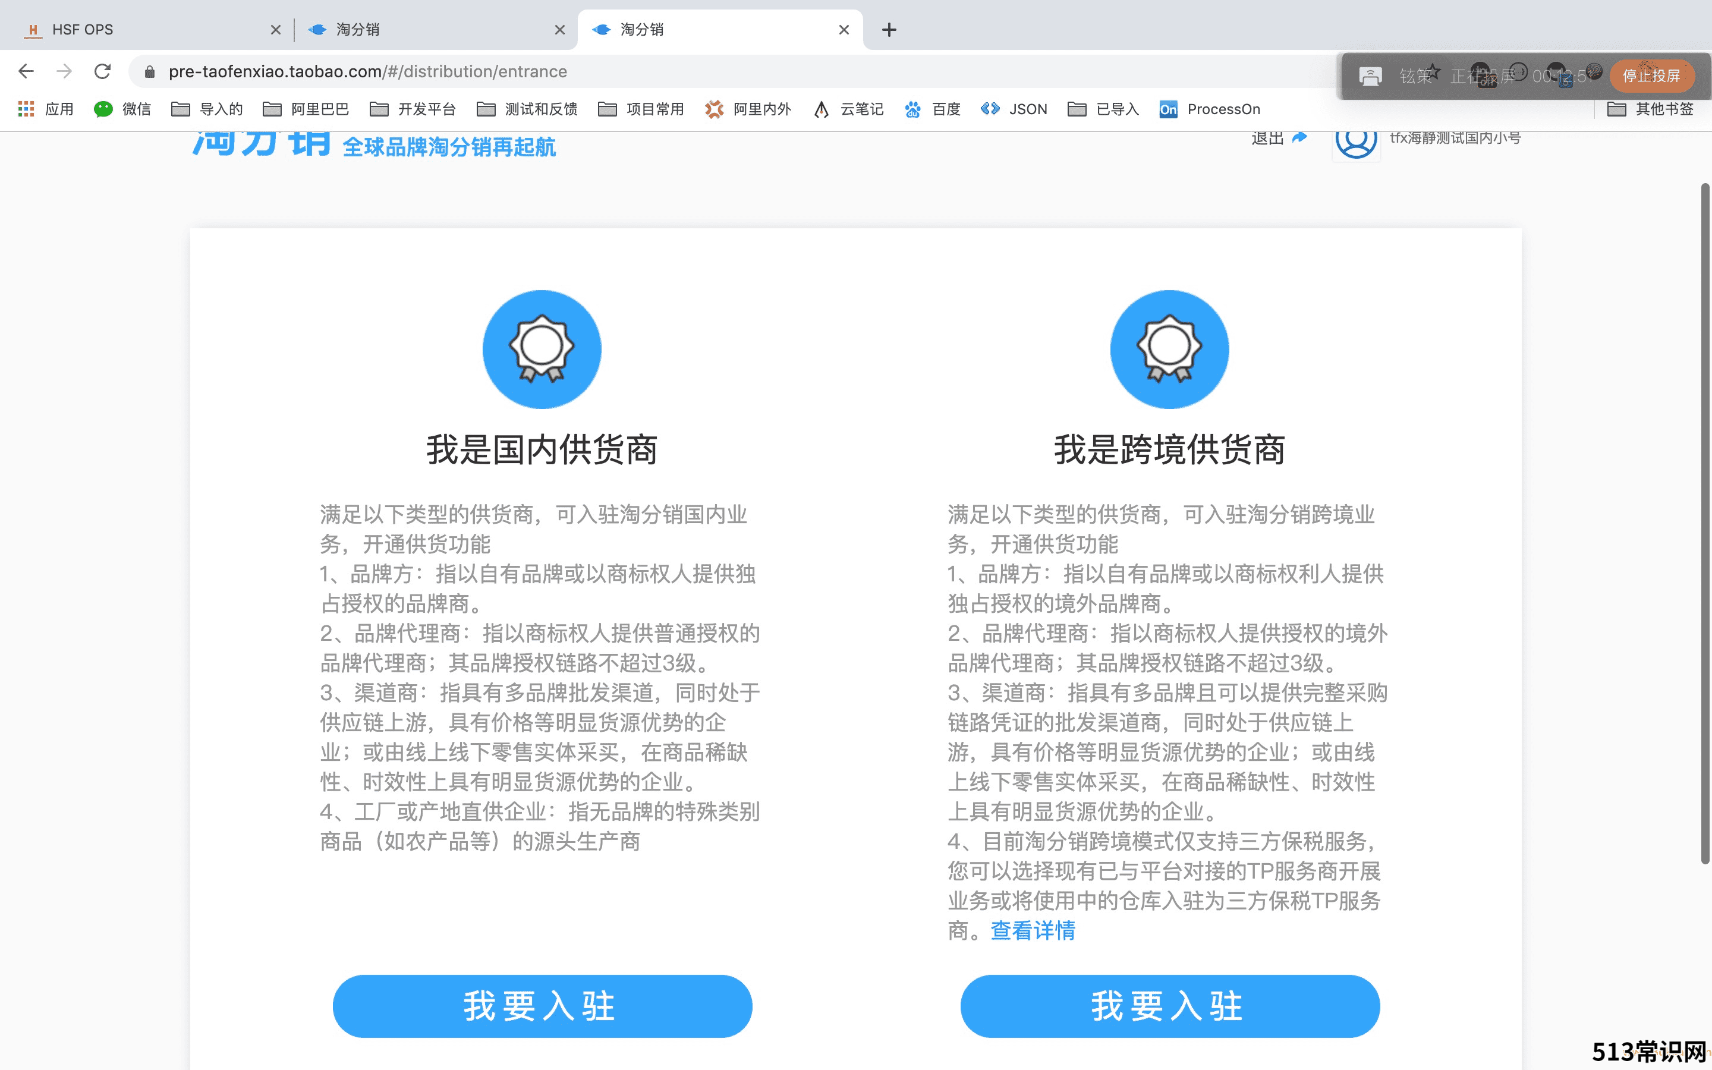Click the lock icon in the address bar

tap(149, 71)
